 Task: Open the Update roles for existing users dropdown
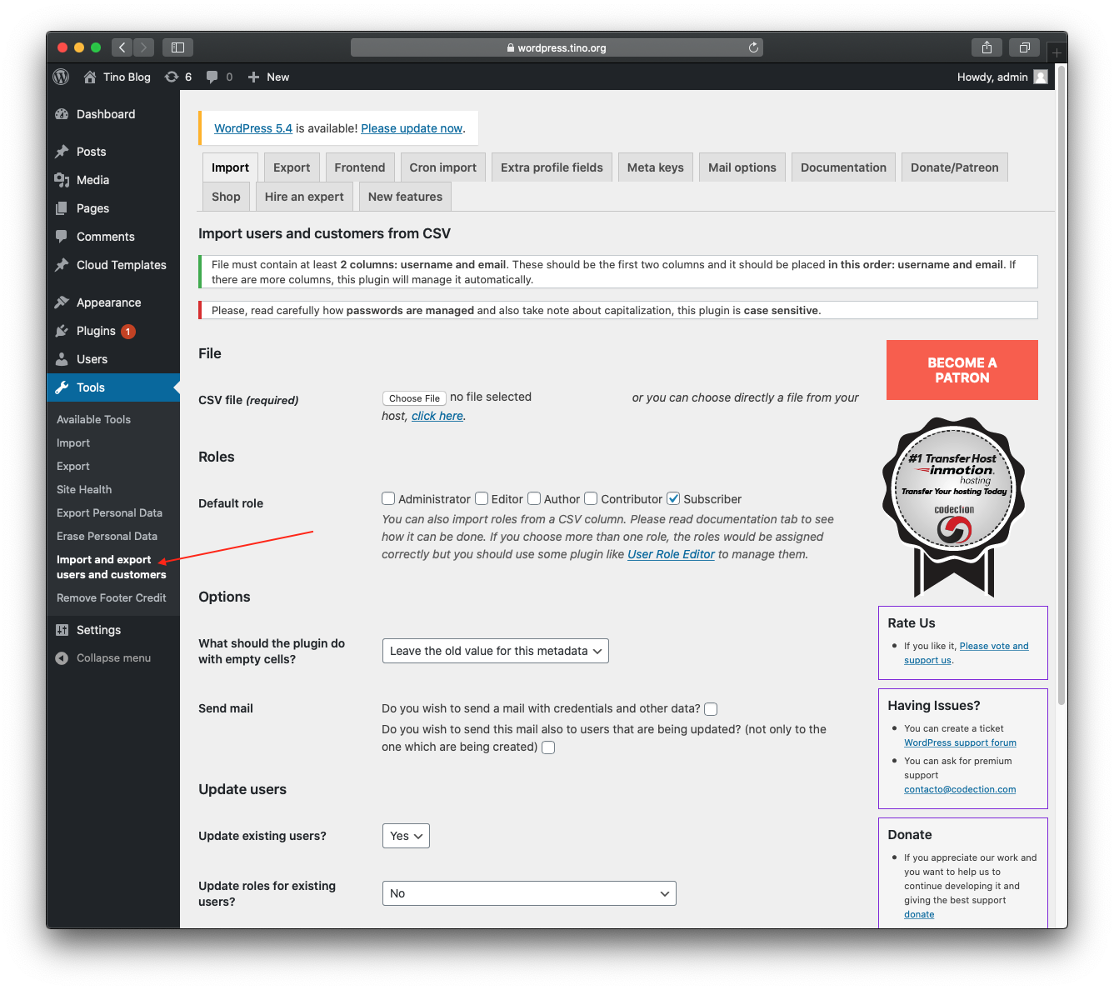pos(529,892)
